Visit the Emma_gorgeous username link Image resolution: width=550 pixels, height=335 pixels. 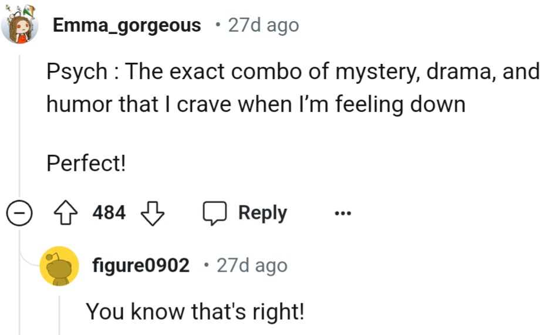126,25
